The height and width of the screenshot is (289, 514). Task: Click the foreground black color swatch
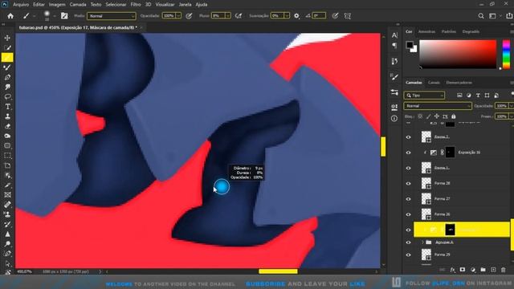click(410, 45)
